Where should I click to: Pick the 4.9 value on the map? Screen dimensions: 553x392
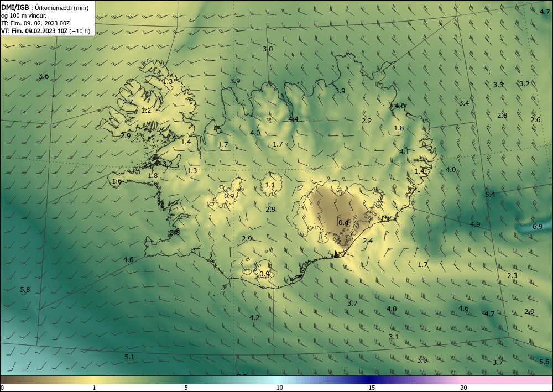(475, 224)
